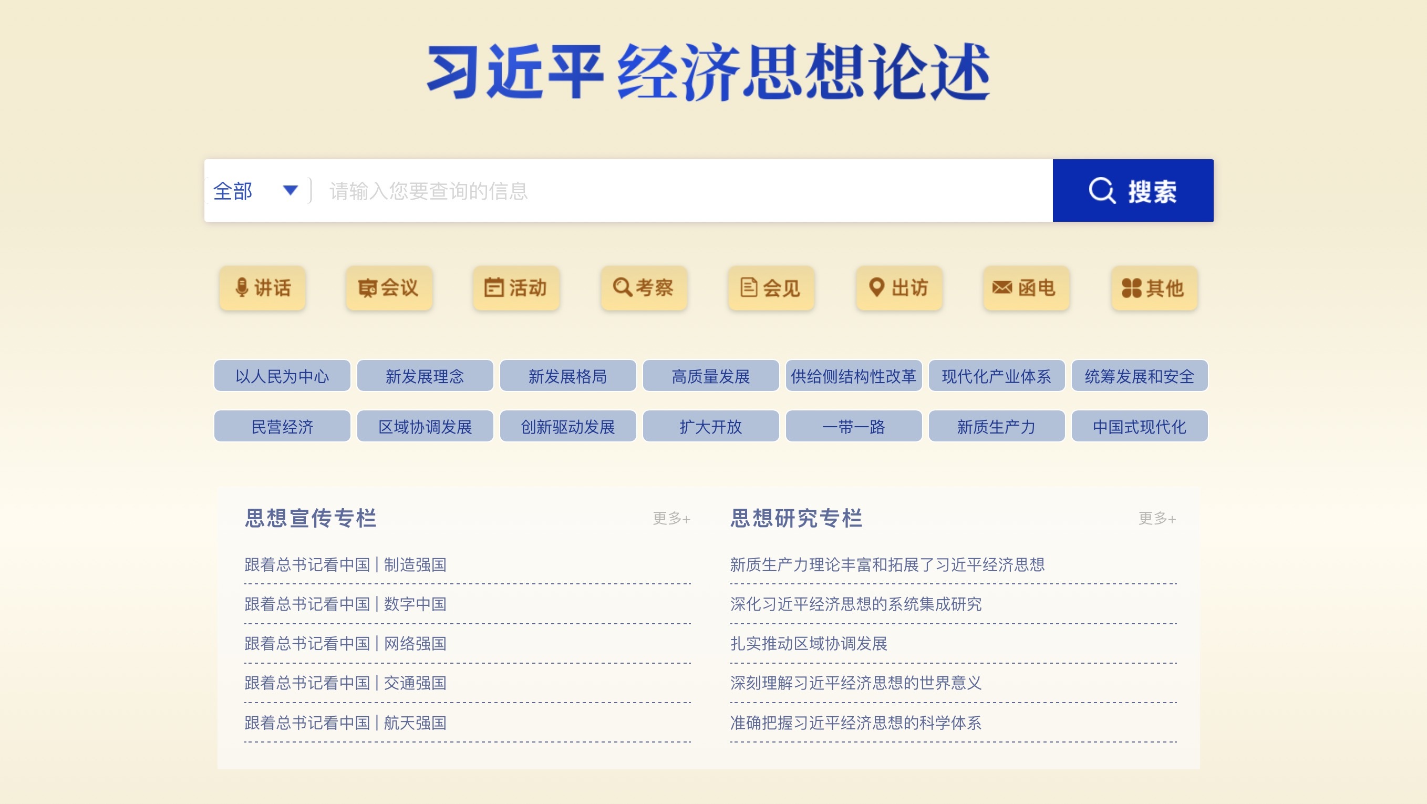Open article 扎实推动区域协调发展
The height and width of the screenshot is (804, 1427).
(809, 643)
